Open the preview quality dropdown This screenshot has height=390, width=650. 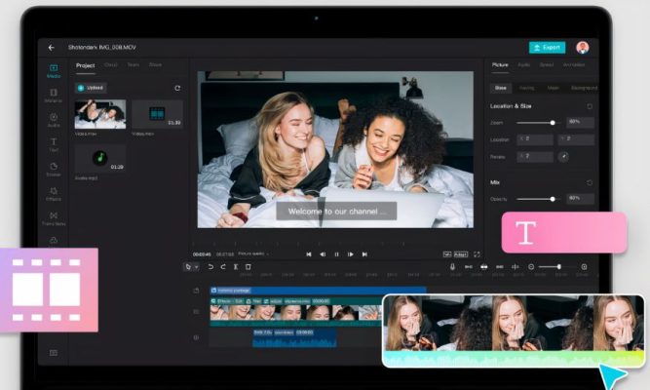[254, 253]
